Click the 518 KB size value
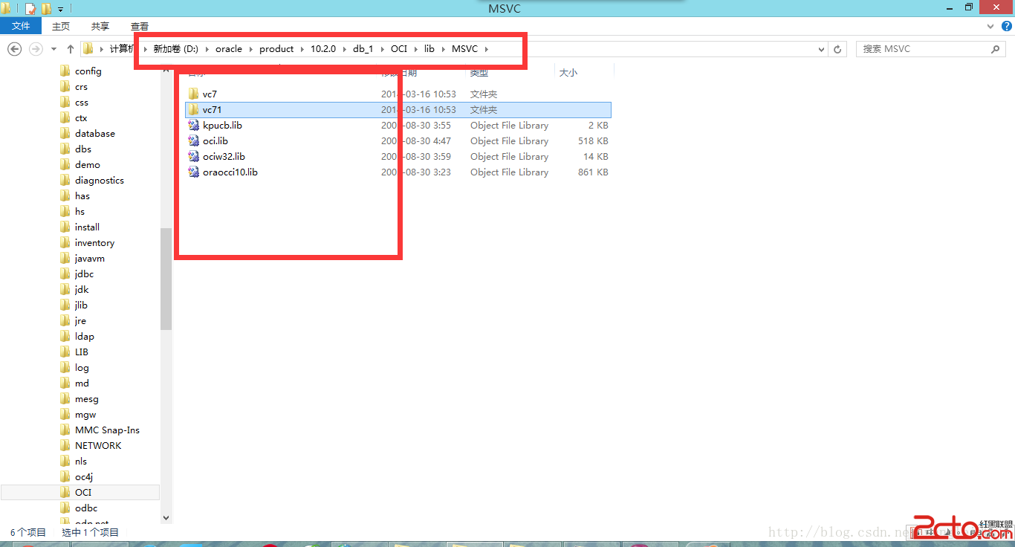 pyautogui.click(x=593, y=141)
